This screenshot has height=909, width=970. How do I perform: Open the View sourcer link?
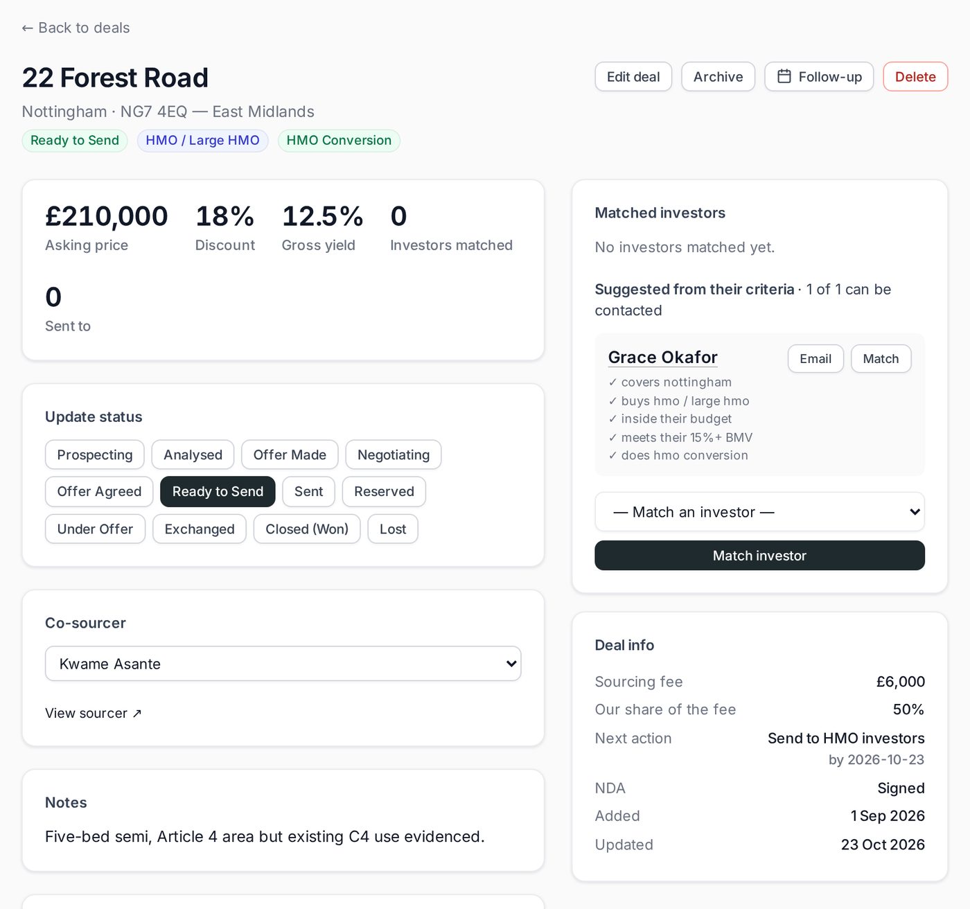tap(94, 713)
